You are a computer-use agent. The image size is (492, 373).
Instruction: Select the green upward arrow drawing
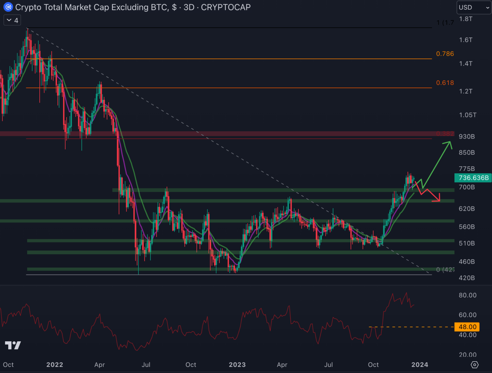pyautogui.click(x=437, y=162)
